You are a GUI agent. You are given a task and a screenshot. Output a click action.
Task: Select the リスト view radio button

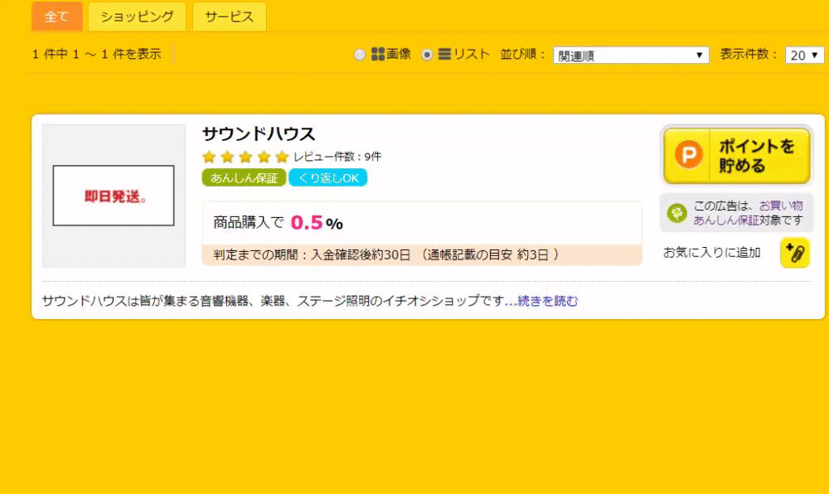[427, 55]
